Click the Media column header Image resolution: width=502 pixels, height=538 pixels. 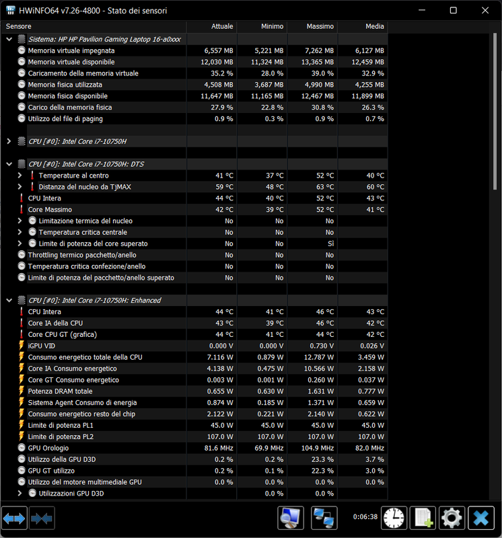coord(363,26)
